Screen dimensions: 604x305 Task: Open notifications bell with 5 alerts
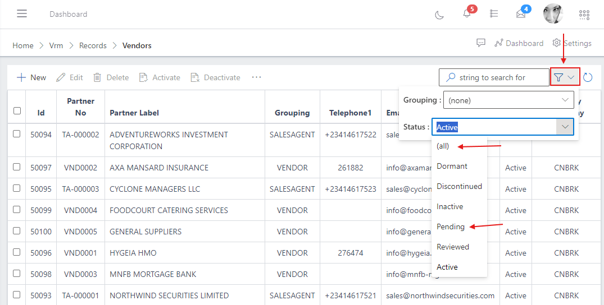(x=467, y=13)
